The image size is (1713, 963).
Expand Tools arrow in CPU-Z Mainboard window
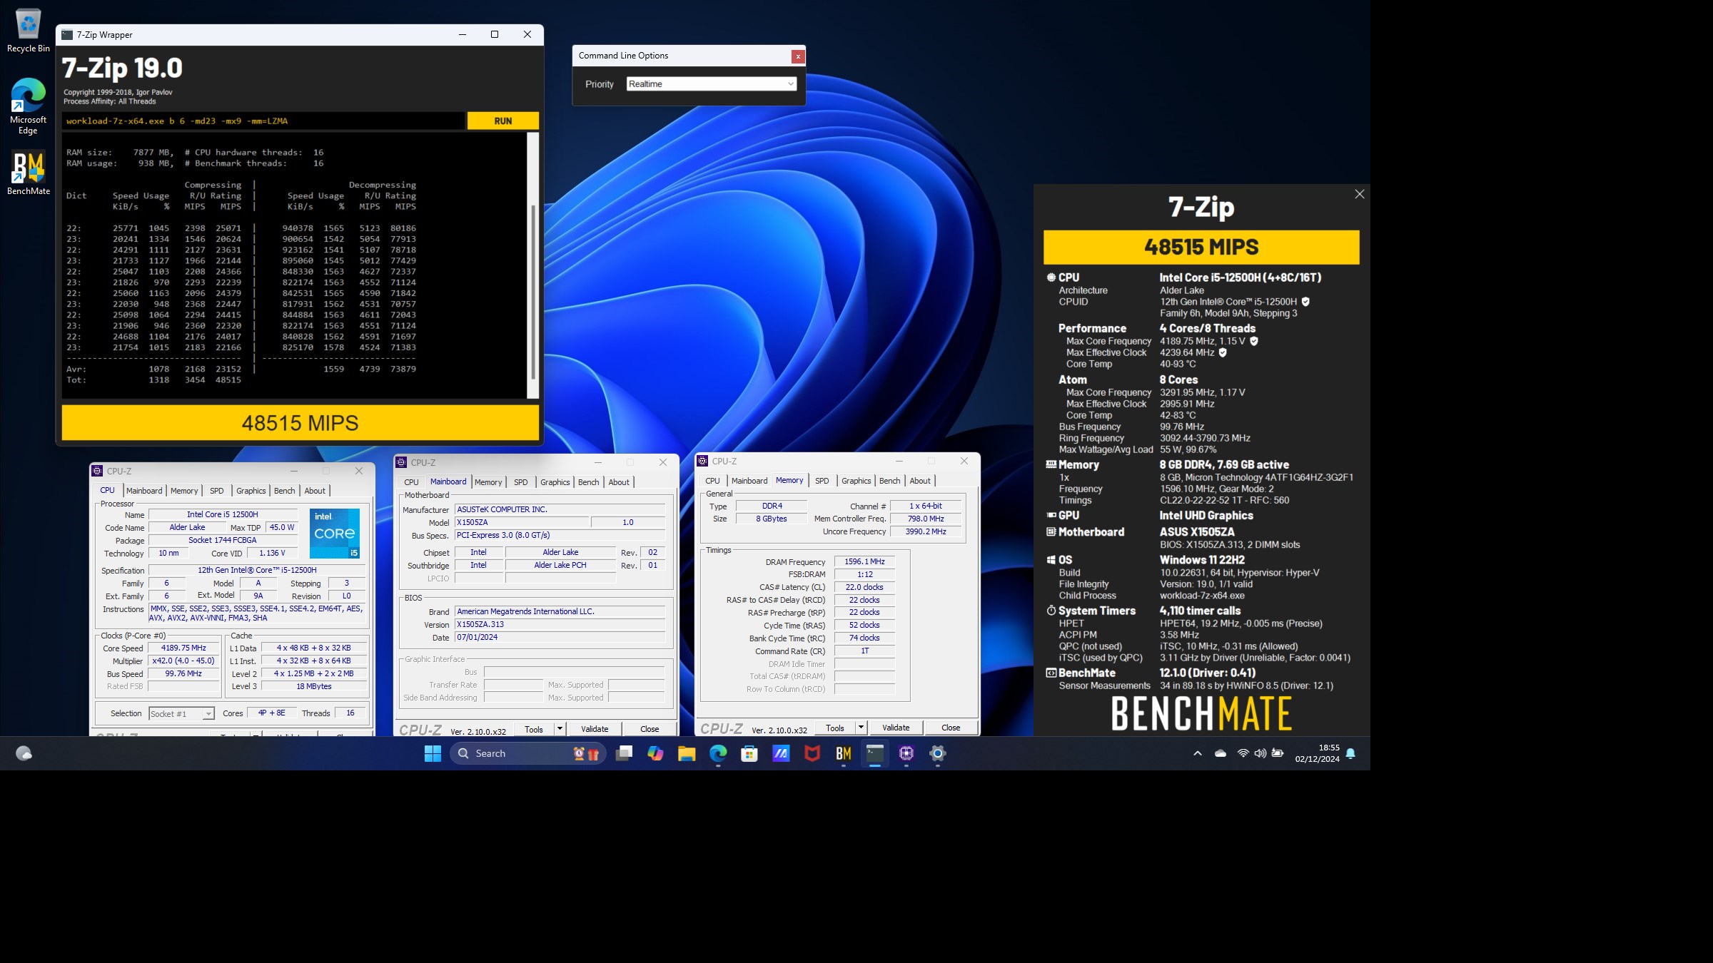(560, 729)
